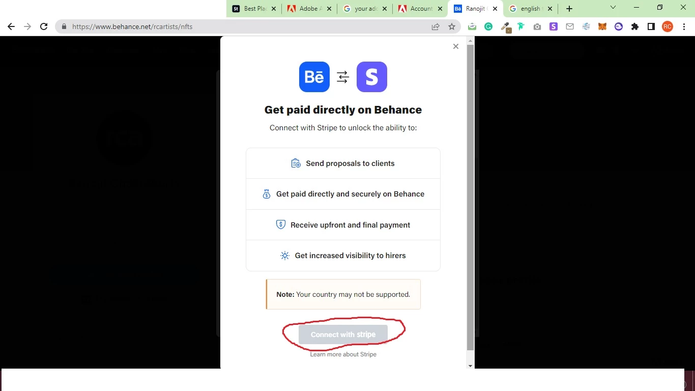Close the Stripe connection dialog
695x391 pixels.
[456, 46]
